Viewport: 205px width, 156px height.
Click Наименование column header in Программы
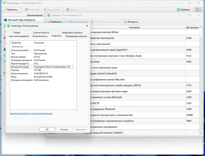click(35, 15)
